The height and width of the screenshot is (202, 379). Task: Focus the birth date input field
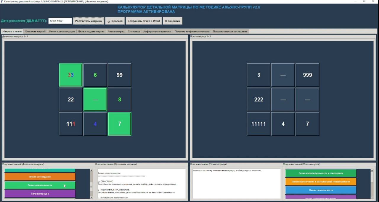(x=60, y=21)
